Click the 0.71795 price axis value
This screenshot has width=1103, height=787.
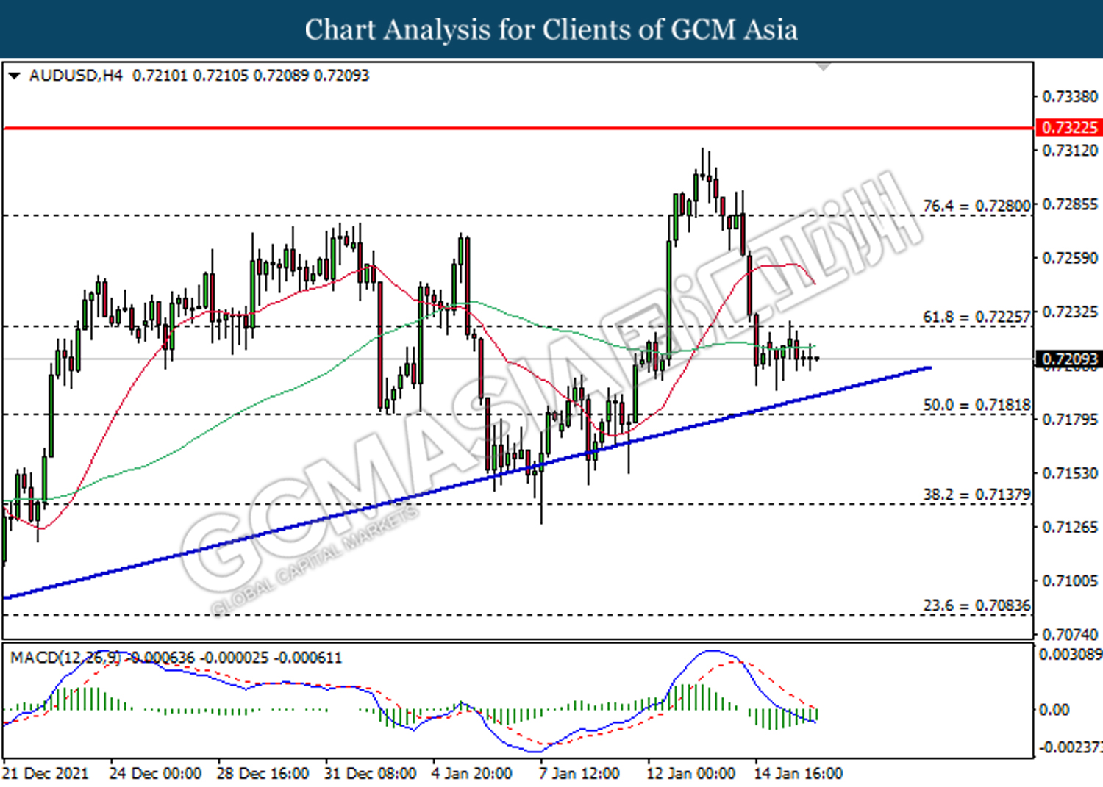tap(1070, 420)
